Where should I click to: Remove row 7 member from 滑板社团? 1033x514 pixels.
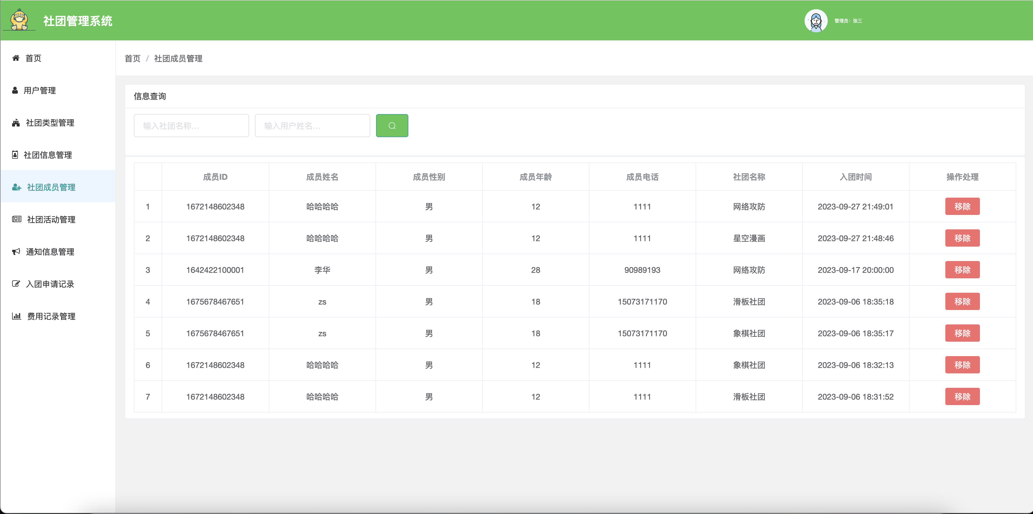coord(962,396)
